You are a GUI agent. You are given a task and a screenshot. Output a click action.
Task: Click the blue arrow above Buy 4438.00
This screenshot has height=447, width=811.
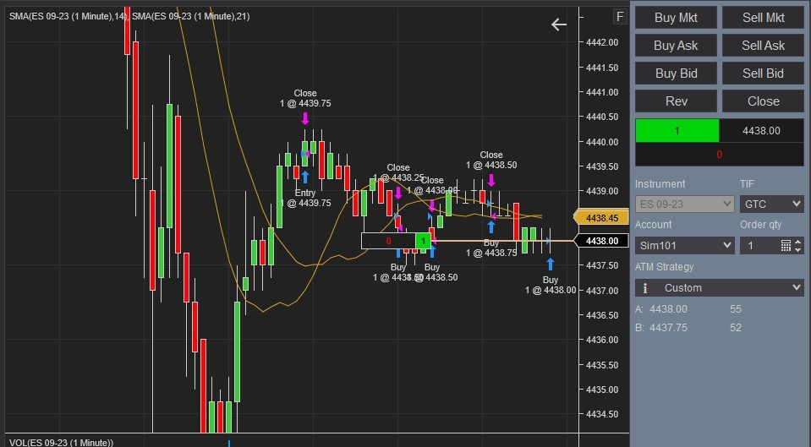[551, 264]
